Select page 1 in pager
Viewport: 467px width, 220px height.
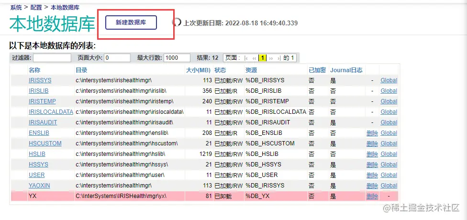[x=262, y=58]
